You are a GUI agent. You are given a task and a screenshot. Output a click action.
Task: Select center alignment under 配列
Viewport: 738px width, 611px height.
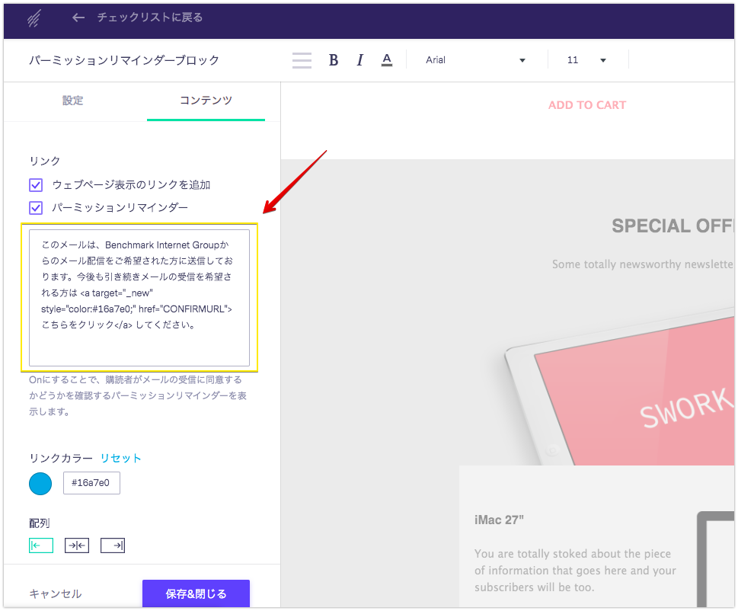pos(76,545)
